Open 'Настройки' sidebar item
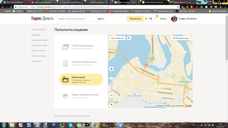 (36, 61)
